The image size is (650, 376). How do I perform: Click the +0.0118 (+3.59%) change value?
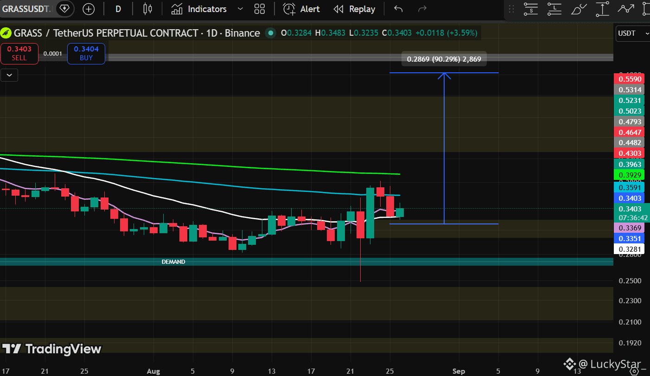[446, 33]
